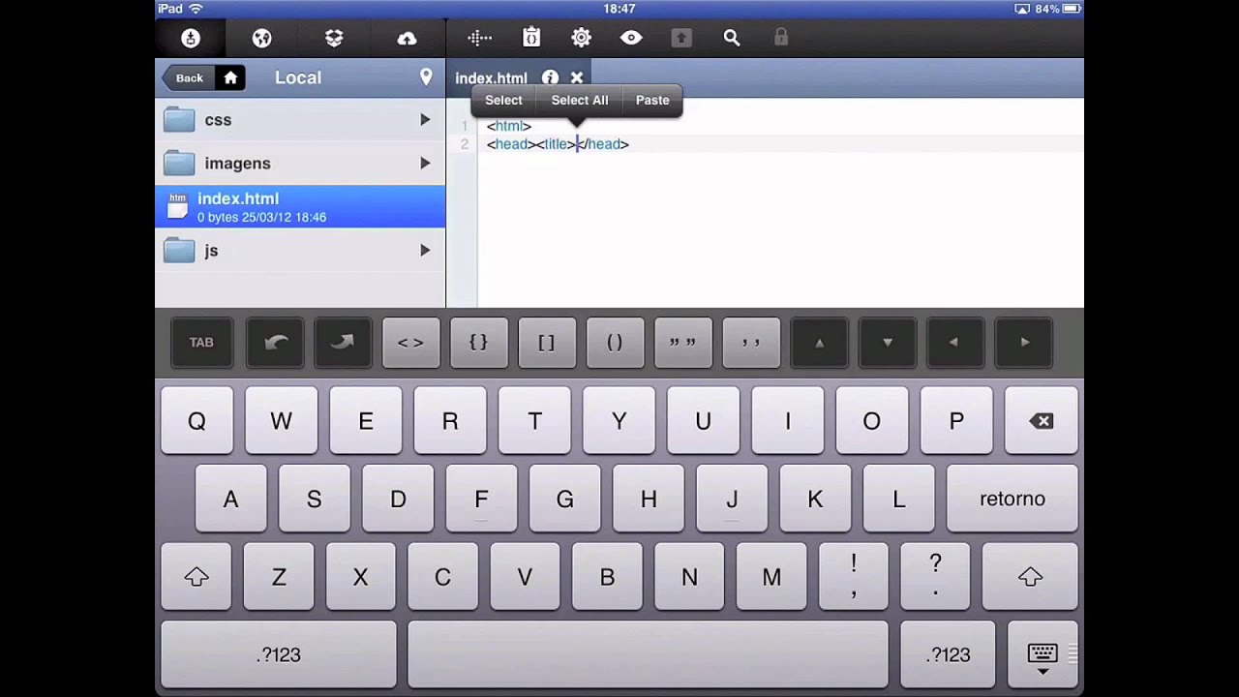The height and width of the screenshot is (697, 1239).
Task: Open the FTP globe tab icon
Action: click(261, 38)
